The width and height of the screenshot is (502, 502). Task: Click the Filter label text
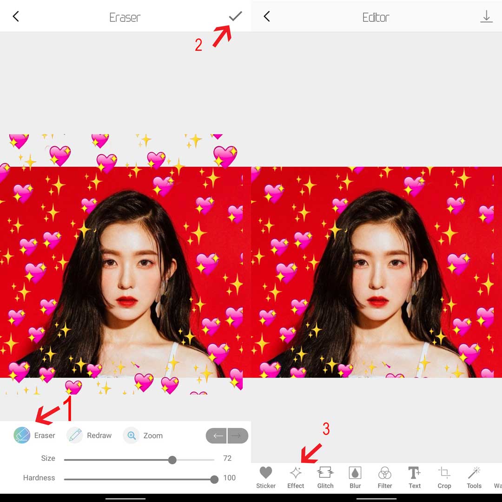385,486
